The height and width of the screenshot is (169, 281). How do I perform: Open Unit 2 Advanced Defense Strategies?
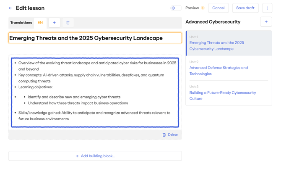[x=219, y=71]
